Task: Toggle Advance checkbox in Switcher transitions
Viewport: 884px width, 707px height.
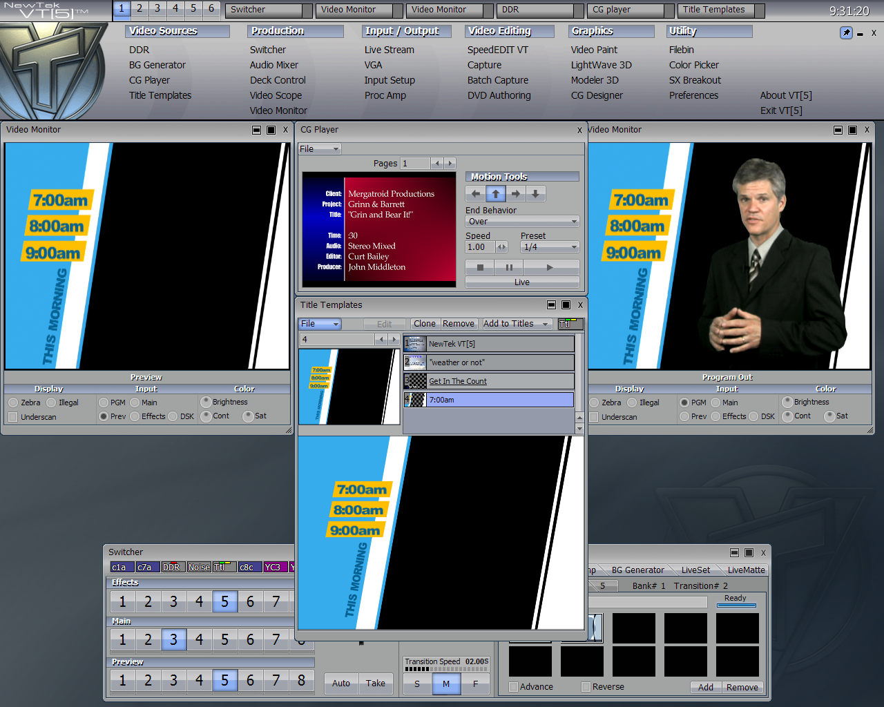Action: (513, 687)
